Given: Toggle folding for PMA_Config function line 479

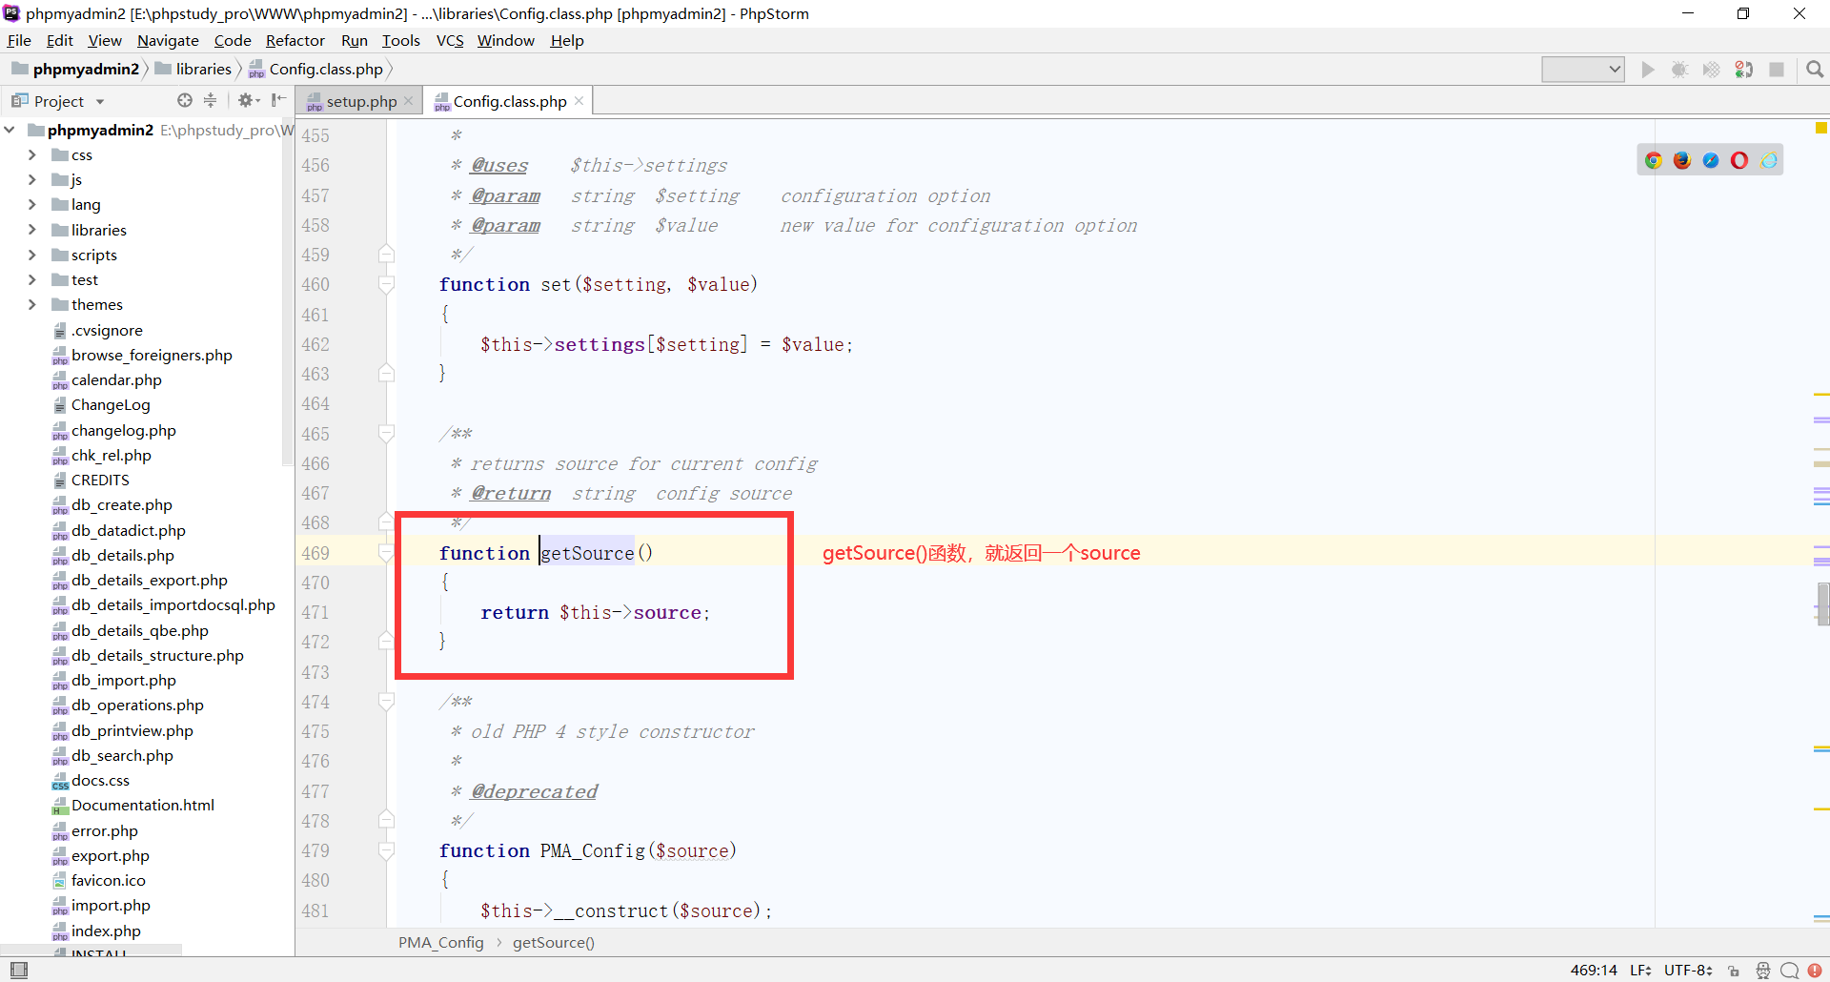Looking at the screenshot, I should point(386,850).
